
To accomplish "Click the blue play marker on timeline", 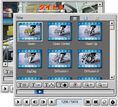I will point(40,92).
